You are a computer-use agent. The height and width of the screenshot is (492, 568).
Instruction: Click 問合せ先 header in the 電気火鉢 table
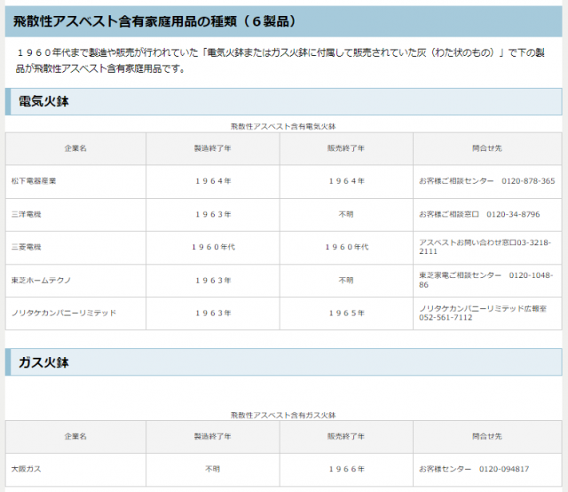coord(487,148)
